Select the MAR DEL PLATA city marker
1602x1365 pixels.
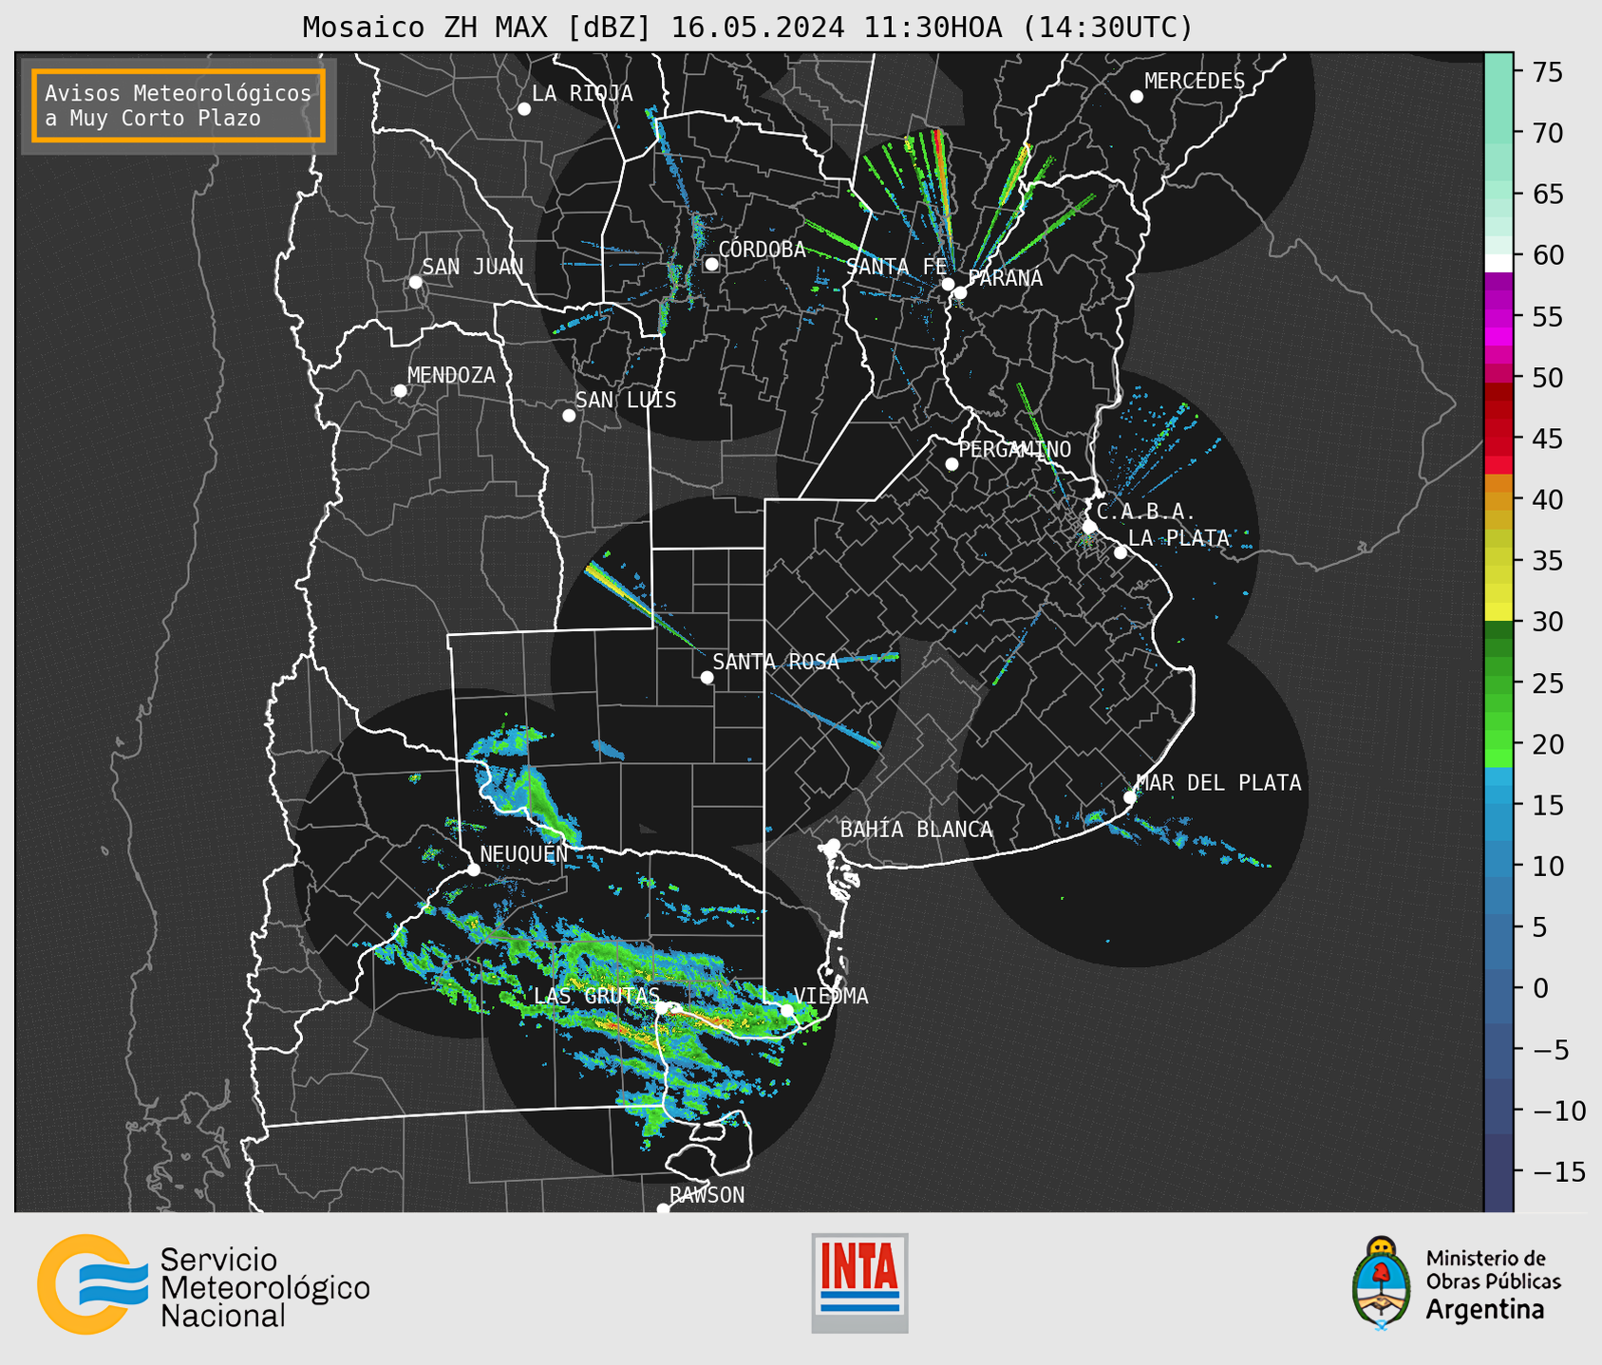[x=1130, y=797]
